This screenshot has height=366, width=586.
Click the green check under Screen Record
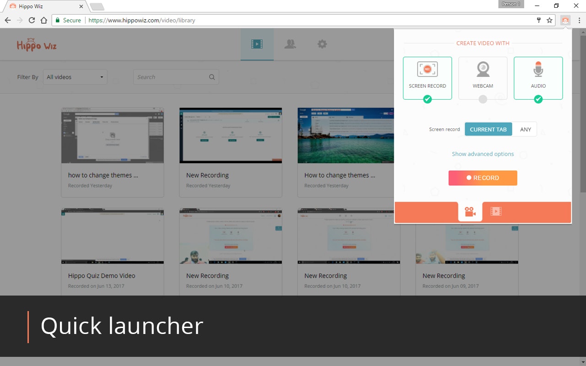tap(427, 99)
